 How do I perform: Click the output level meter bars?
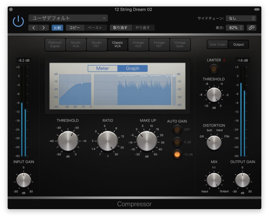tap(242, 111)
